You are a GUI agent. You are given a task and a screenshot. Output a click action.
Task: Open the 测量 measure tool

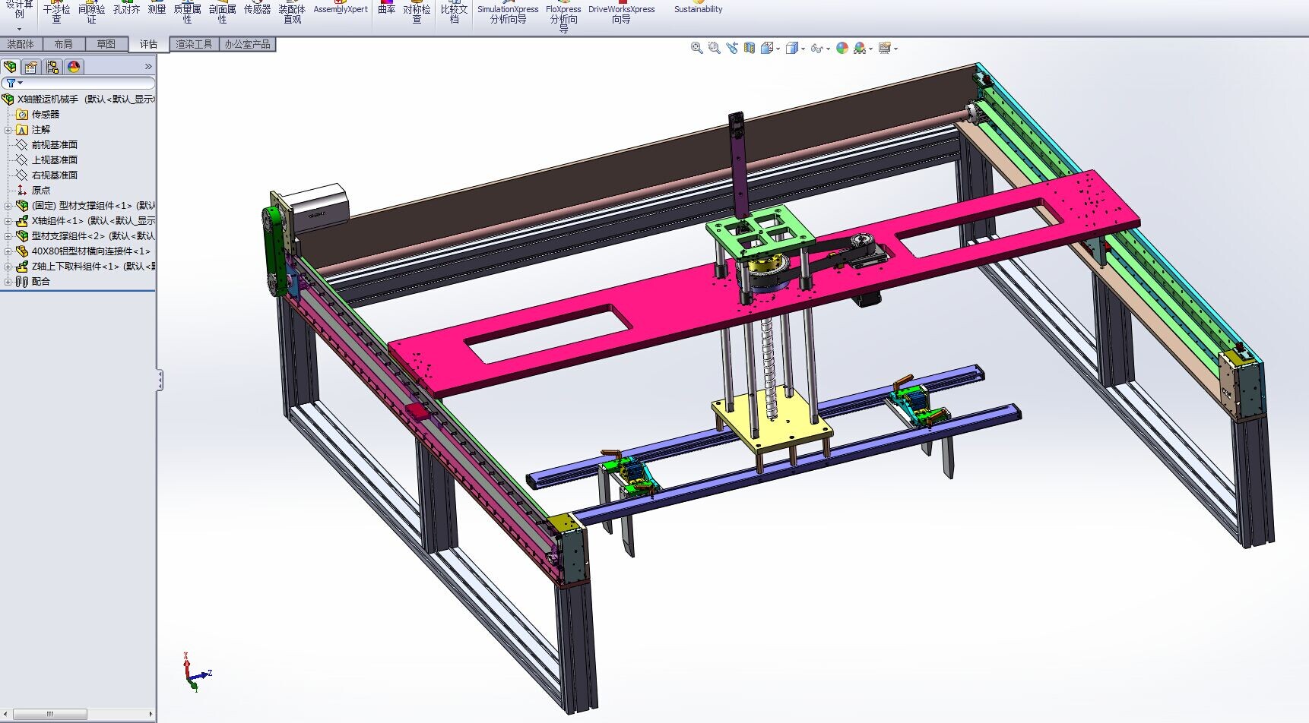(x=157, y=8)
